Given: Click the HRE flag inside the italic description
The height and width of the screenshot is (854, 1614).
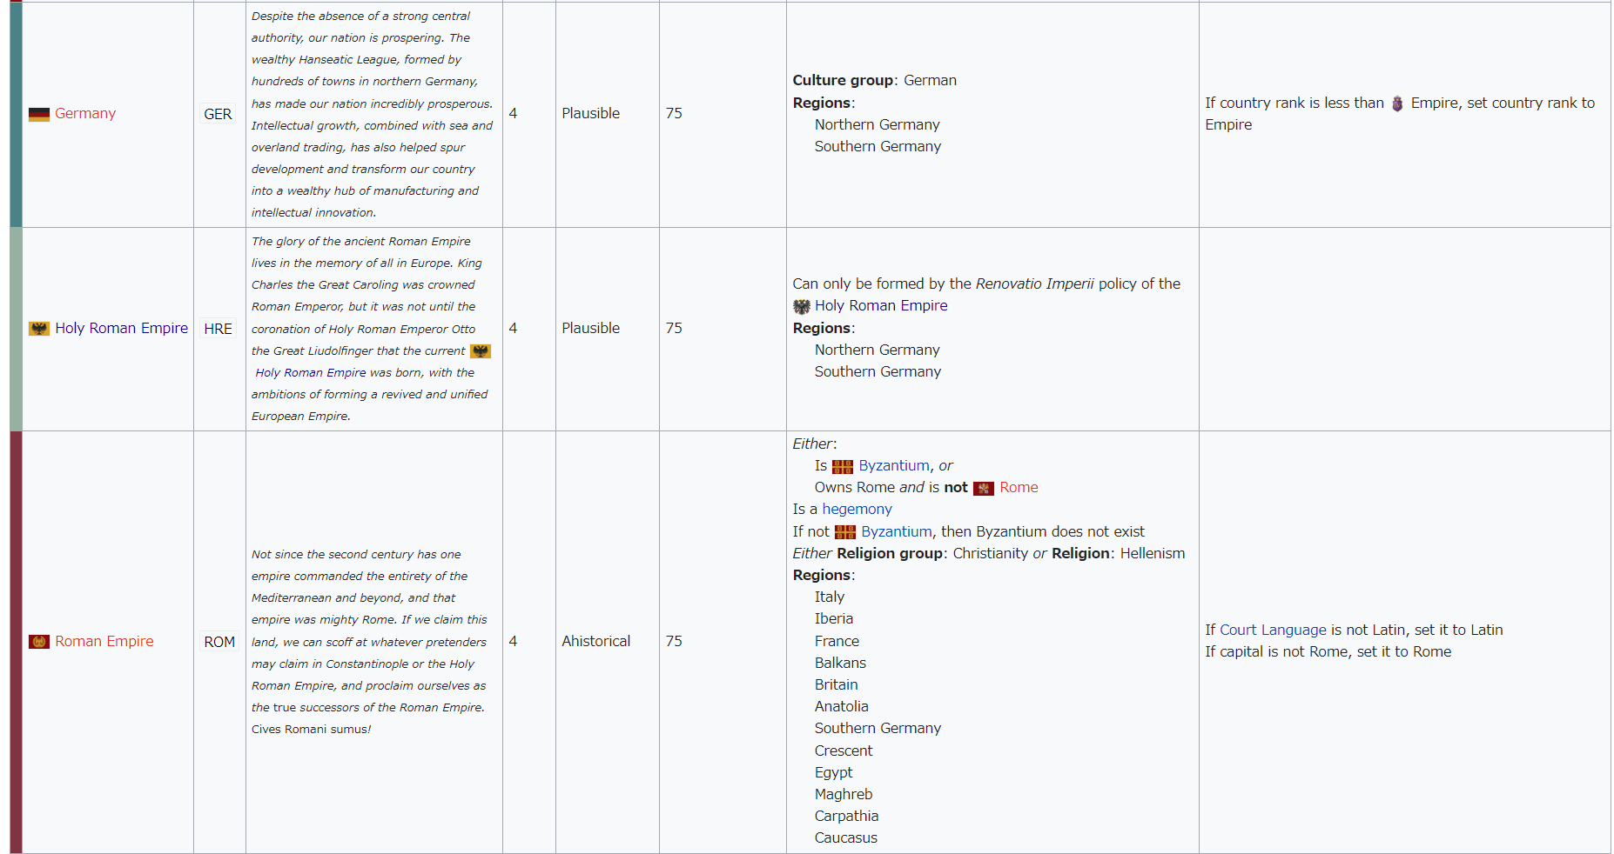Looking at the screenshot, I should [481, 351].
